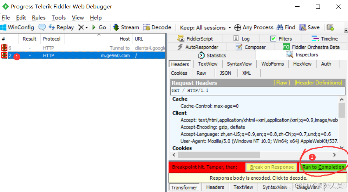Open Find sessions binoculars
Image resolution: width=348 pixels, height=192 pixels.
pyautogui.click(x=286, y=27)
